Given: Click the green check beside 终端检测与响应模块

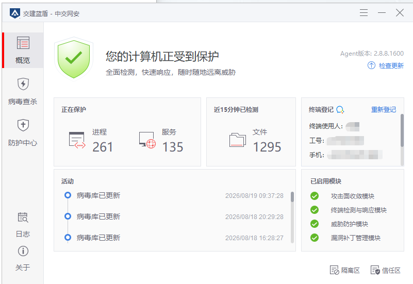Looking at the screenshot, I should coord(314,210).
